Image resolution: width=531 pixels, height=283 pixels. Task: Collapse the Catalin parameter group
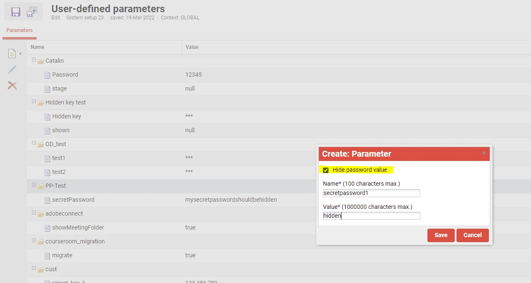coord(33,60)
